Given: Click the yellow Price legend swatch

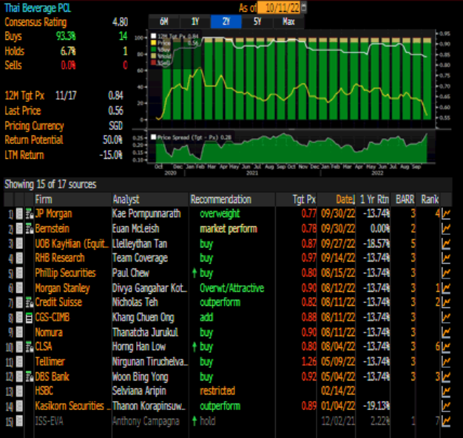Looking at the screenshot, I should tap(154, 43).
